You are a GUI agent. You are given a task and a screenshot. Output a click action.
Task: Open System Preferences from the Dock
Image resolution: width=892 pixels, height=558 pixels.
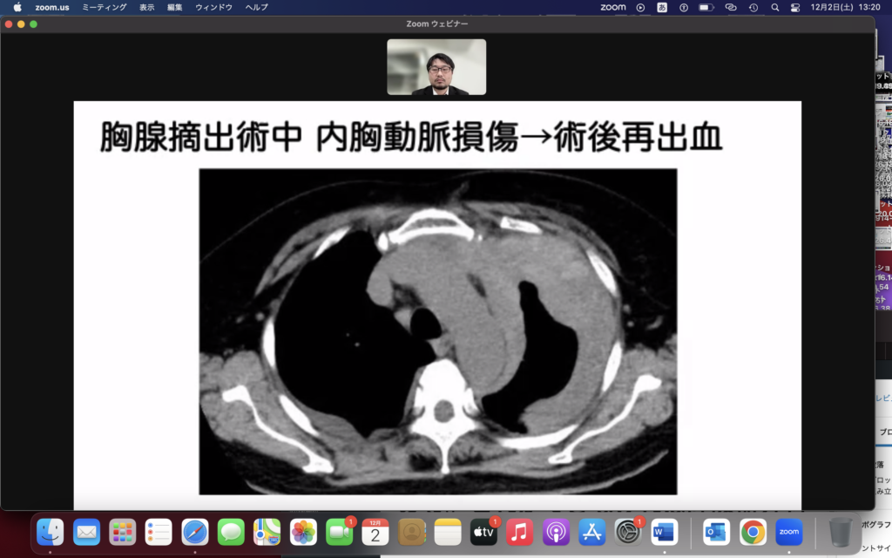tap(627, 531)
